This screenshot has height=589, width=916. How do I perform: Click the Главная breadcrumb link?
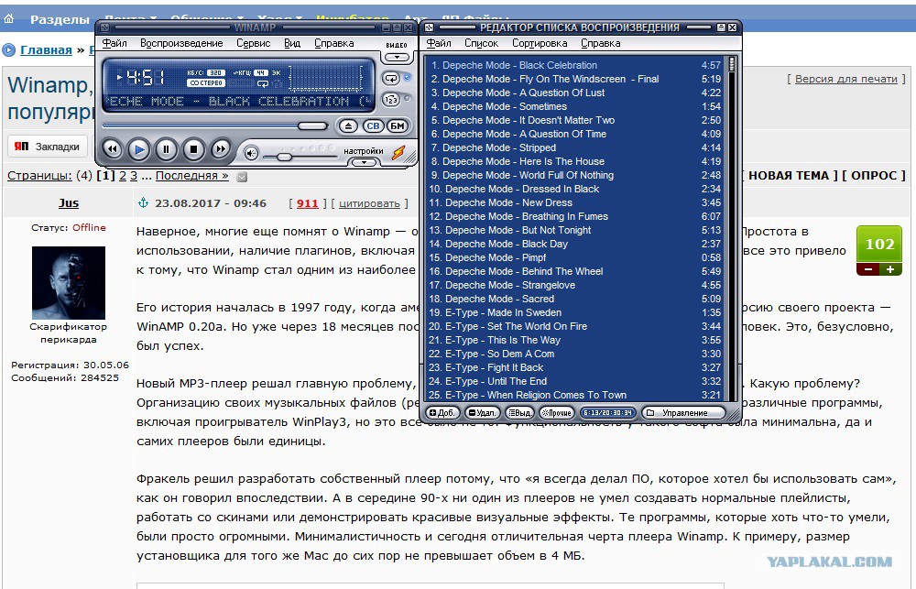click(x=46, y=50)
